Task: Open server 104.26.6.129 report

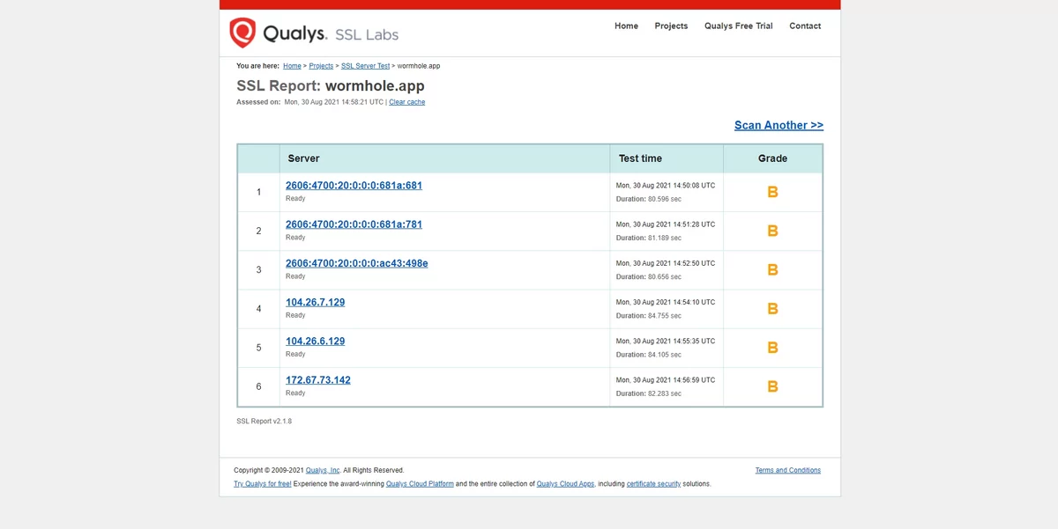Action: click(x=315, y=341)
